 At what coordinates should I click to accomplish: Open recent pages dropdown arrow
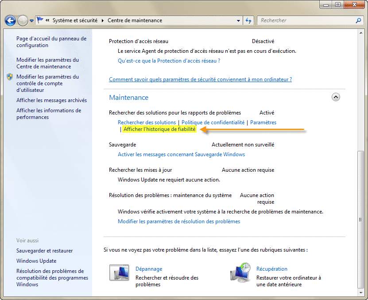tap(32, 21)
